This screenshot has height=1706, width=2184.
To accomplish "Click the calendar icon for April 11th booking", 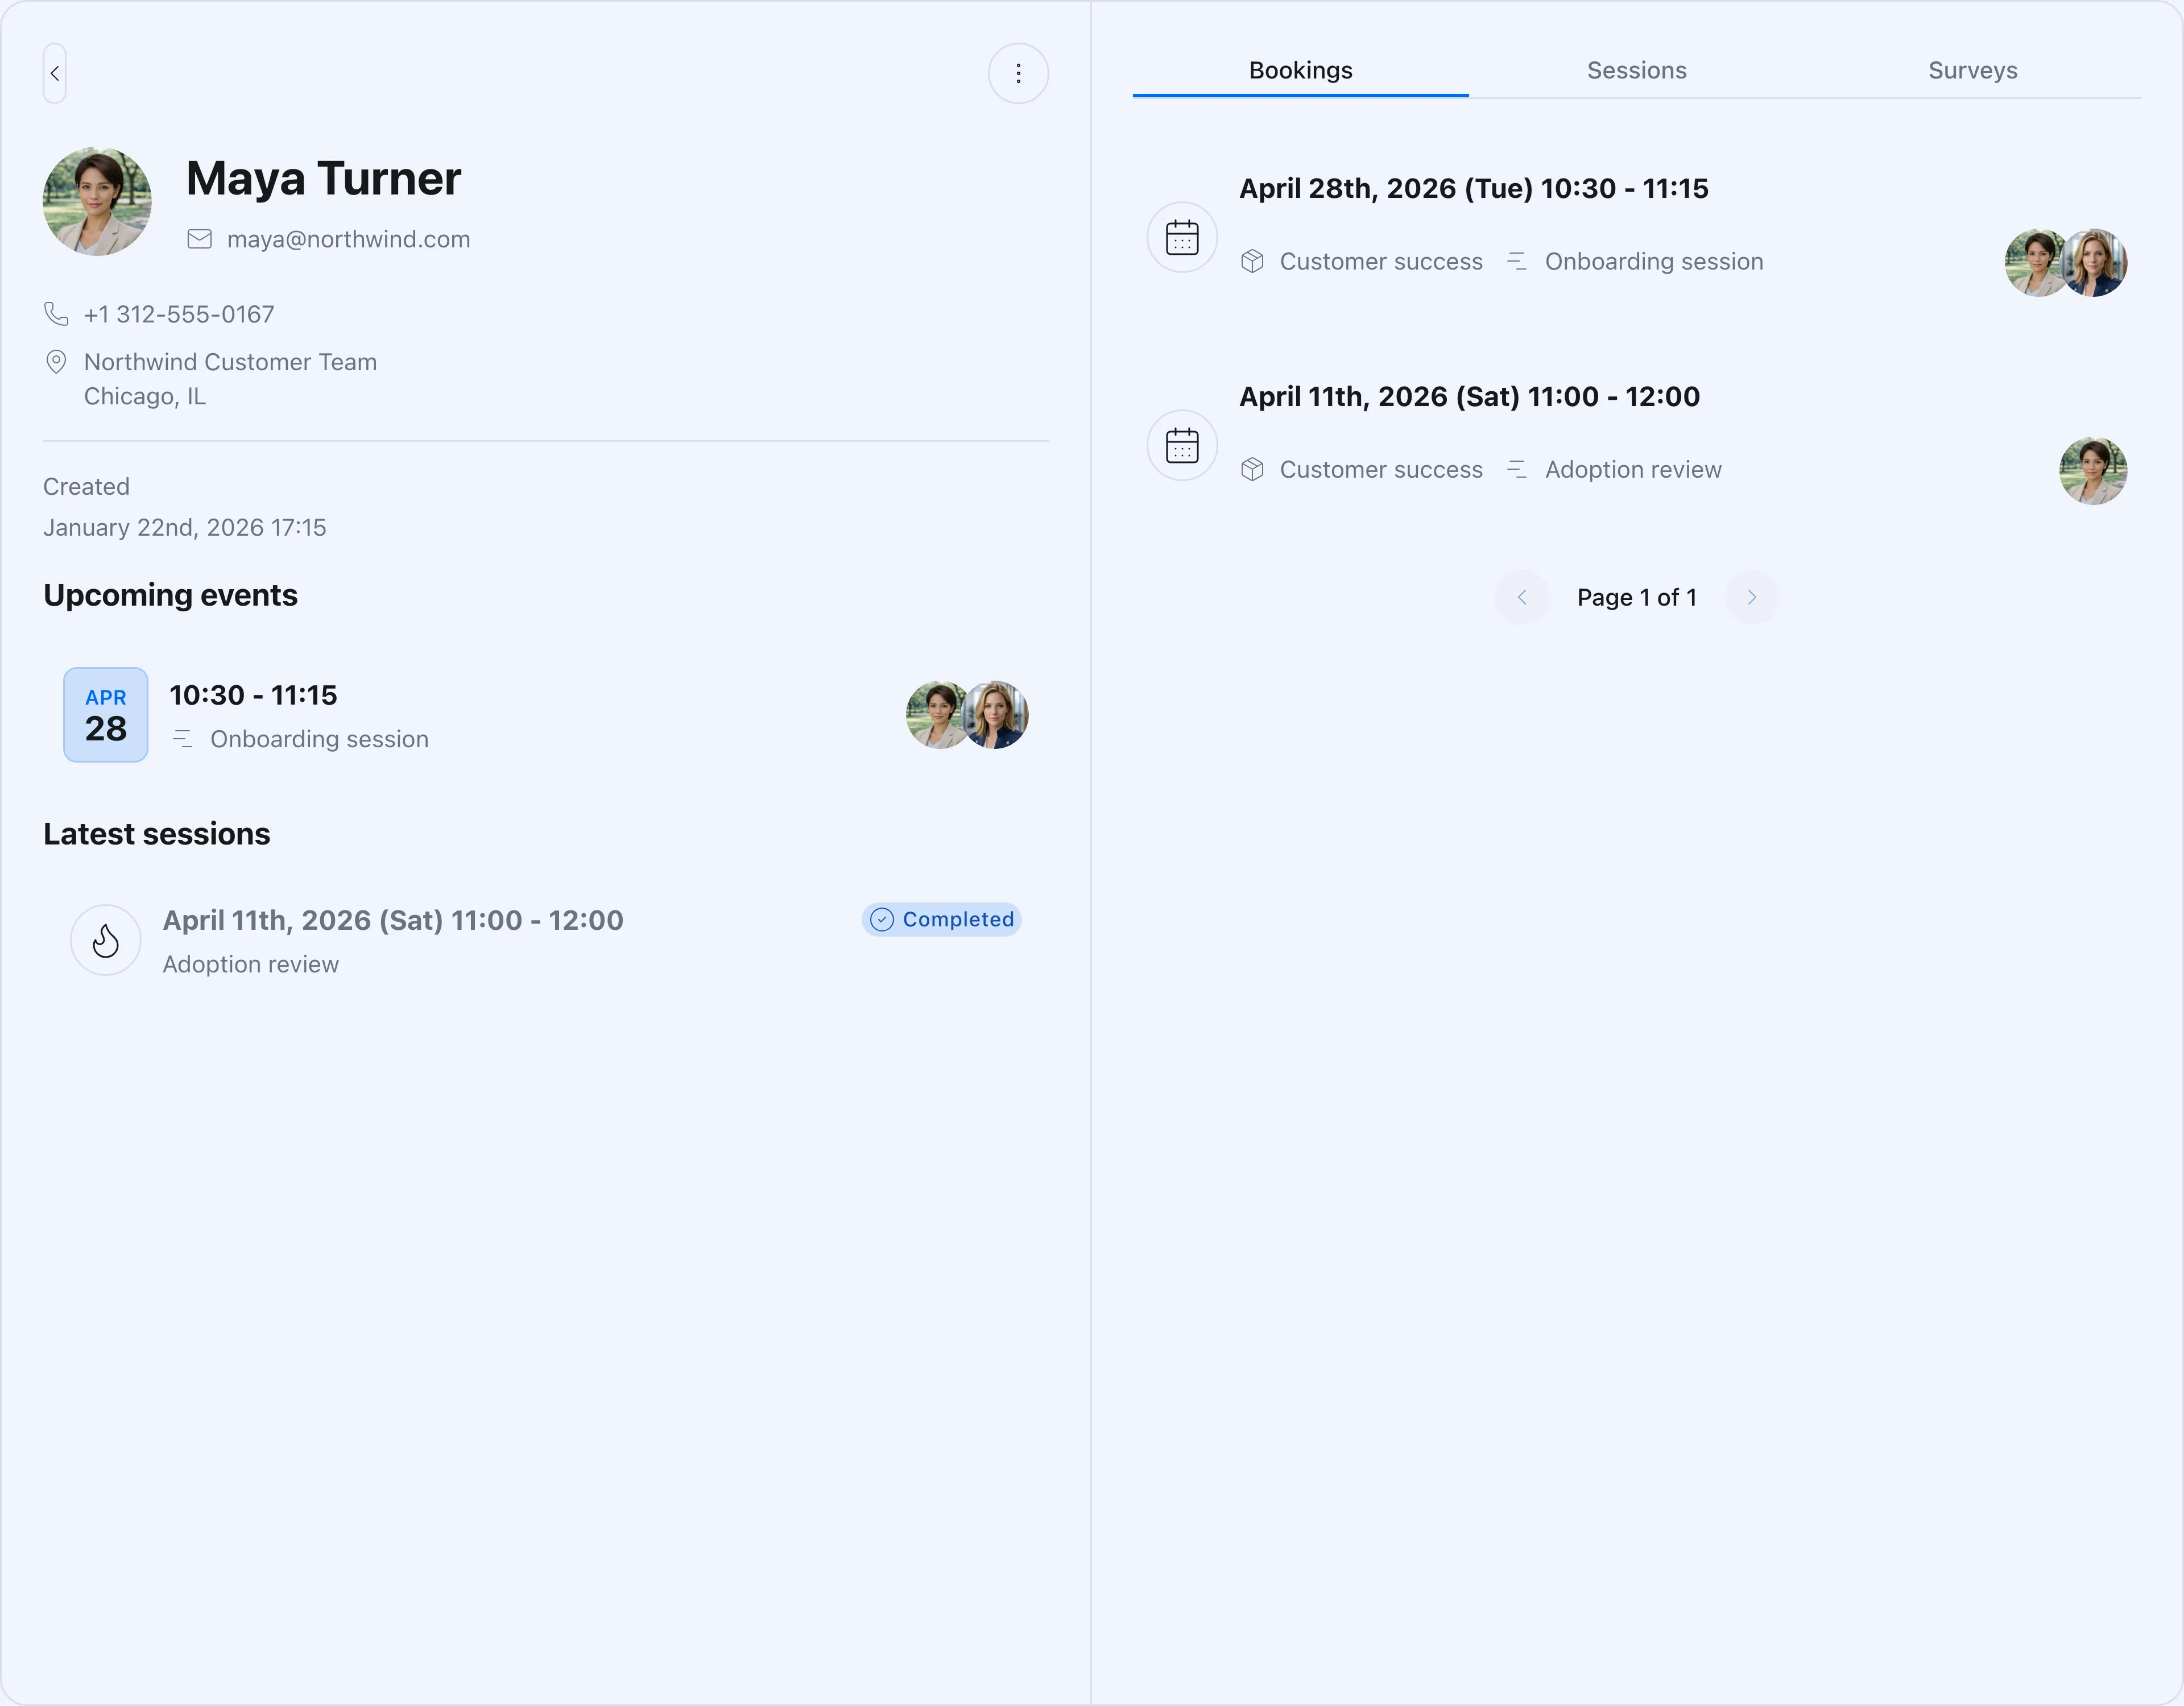I will (1182, 445).
